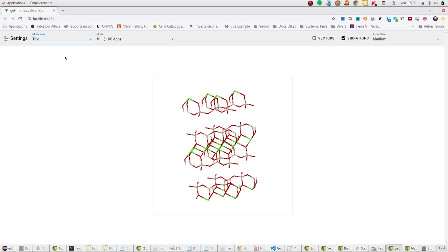The image size is (448, 252).
Task: Click the Kaspersky red K panel icon
Action: point(374,3)
